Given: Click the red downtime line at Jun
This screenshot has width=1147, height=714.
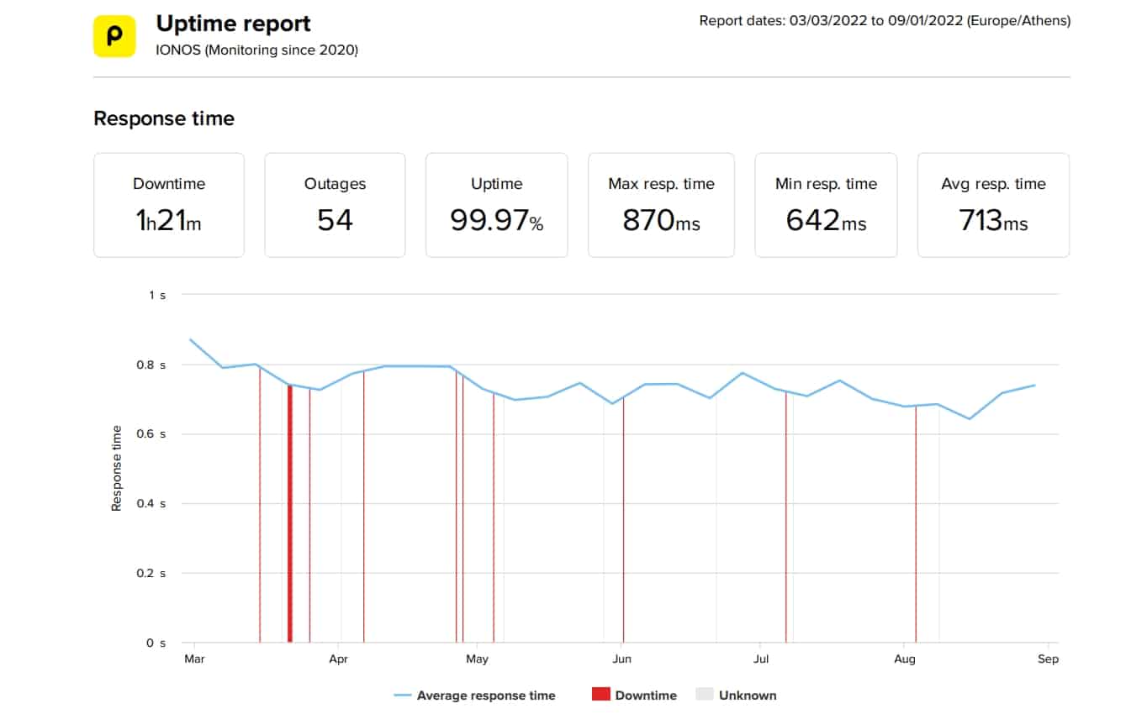Looking at the screenshot, I should click(x=623, y=519).
